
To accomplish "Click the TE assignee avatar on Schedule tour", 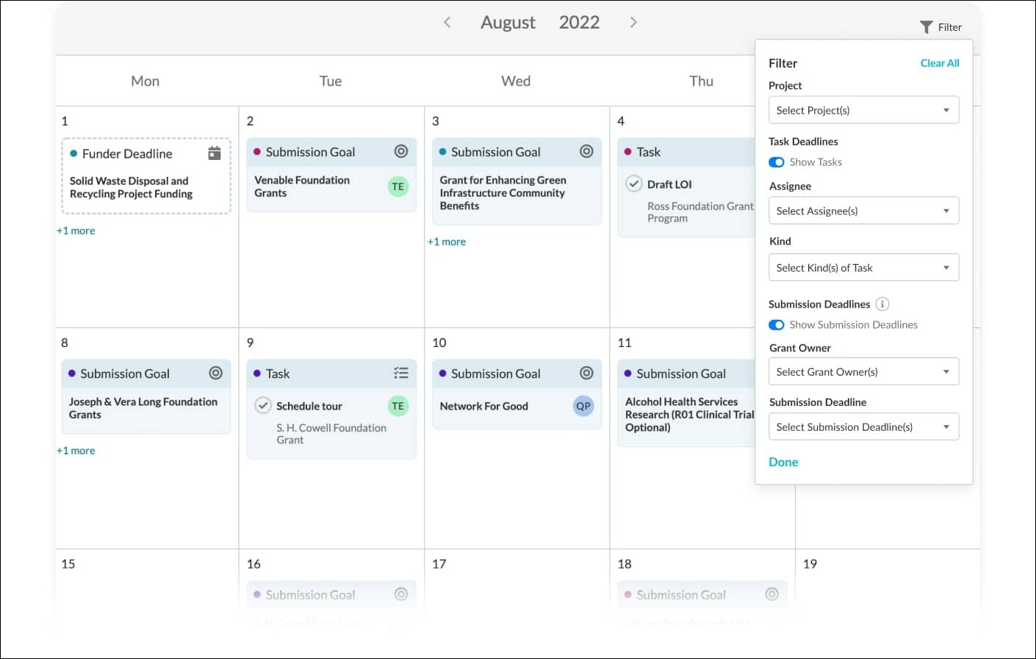I will click(398, 406).
